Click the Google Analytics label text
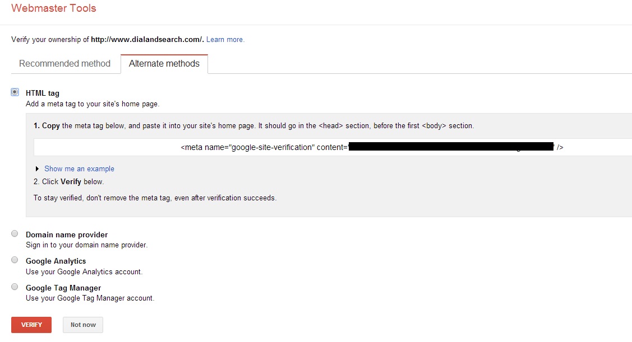Screen dimensions: 632x342 [56, 261]
